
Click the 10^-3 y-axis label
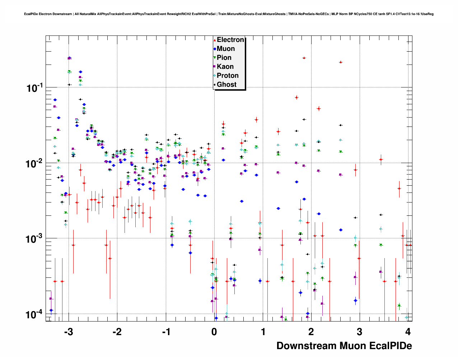(x=34, y=239)
